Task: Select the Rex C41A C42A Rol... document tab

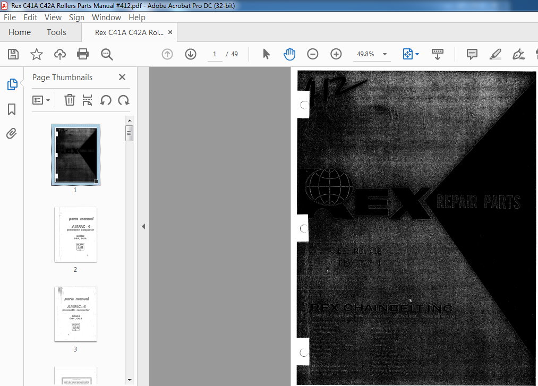Action: point(129,32)
